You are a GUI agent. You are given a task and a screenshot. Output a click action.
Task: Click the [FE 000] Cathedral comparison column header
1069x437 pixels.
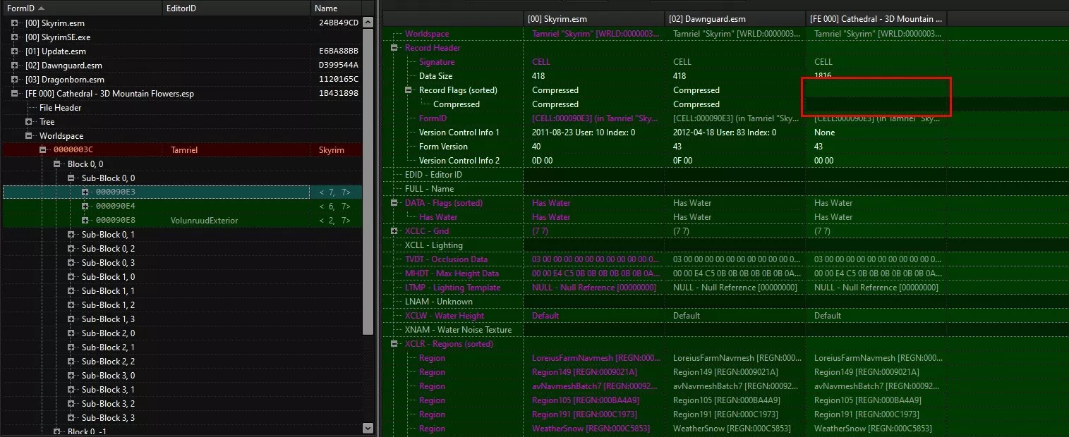(876, 19)
